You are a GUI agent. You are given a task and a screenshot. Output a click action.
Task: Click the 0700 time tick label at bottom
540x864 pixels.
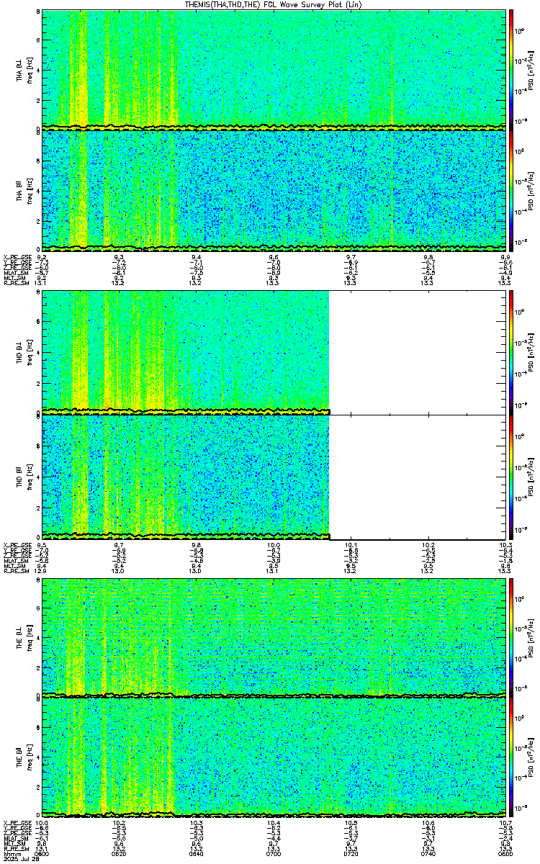(274, 855)
